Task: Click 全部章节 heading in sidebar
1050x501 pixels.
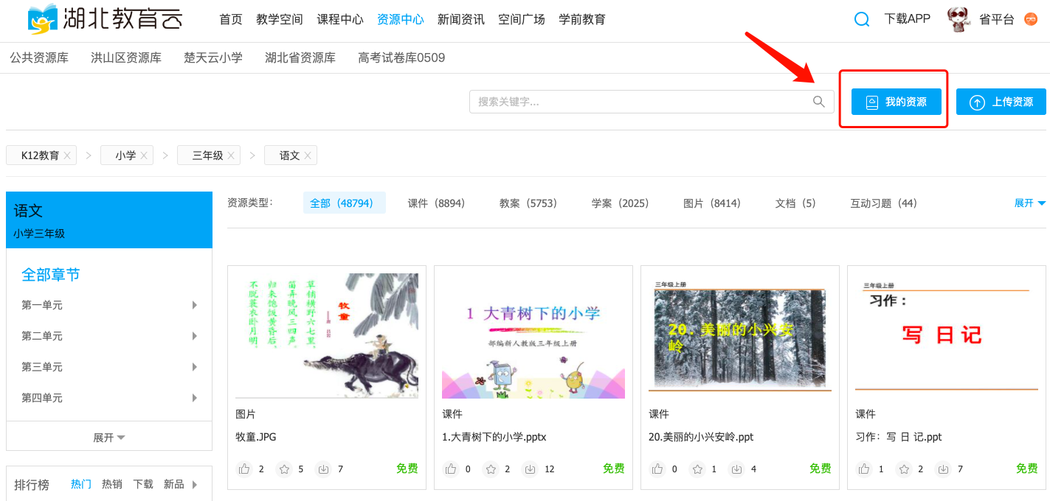Action: point(51,275)
